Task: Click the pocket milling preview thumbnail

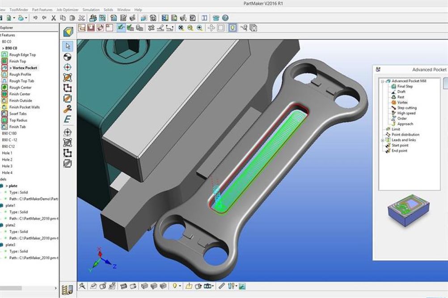Action: click(409, 211)
